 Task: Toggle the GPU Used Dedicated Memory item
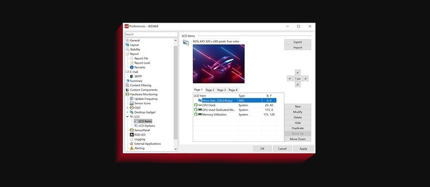pyautogui.click(x=196, y=110)
